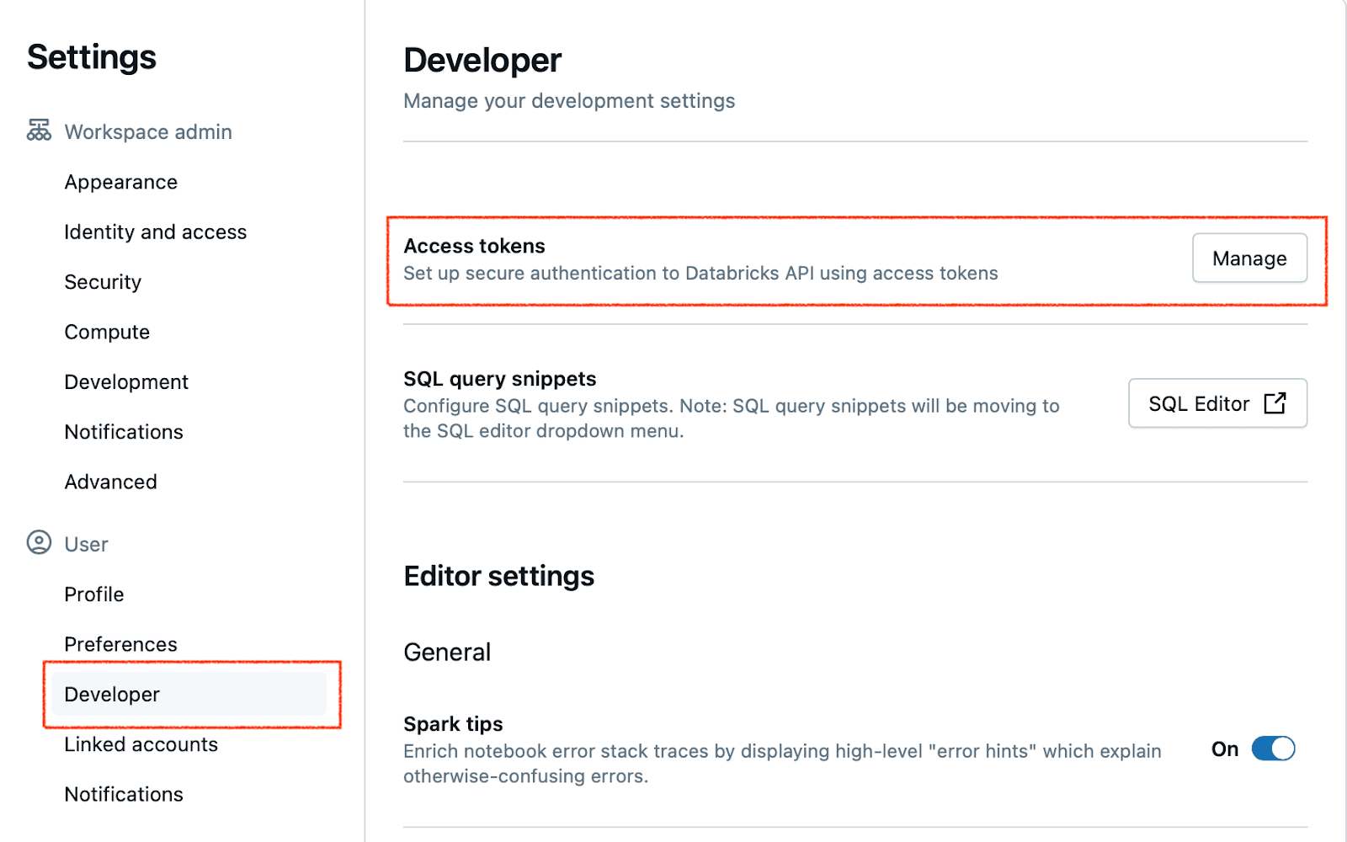Open Linked accounts settings
The width and height of the screenshot is (1347, 842).
141,744
